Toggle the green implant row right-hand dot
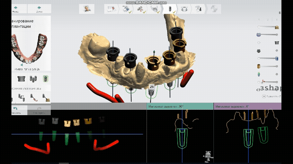The height and width of the screenshot is (164, 293). (277, 74)
